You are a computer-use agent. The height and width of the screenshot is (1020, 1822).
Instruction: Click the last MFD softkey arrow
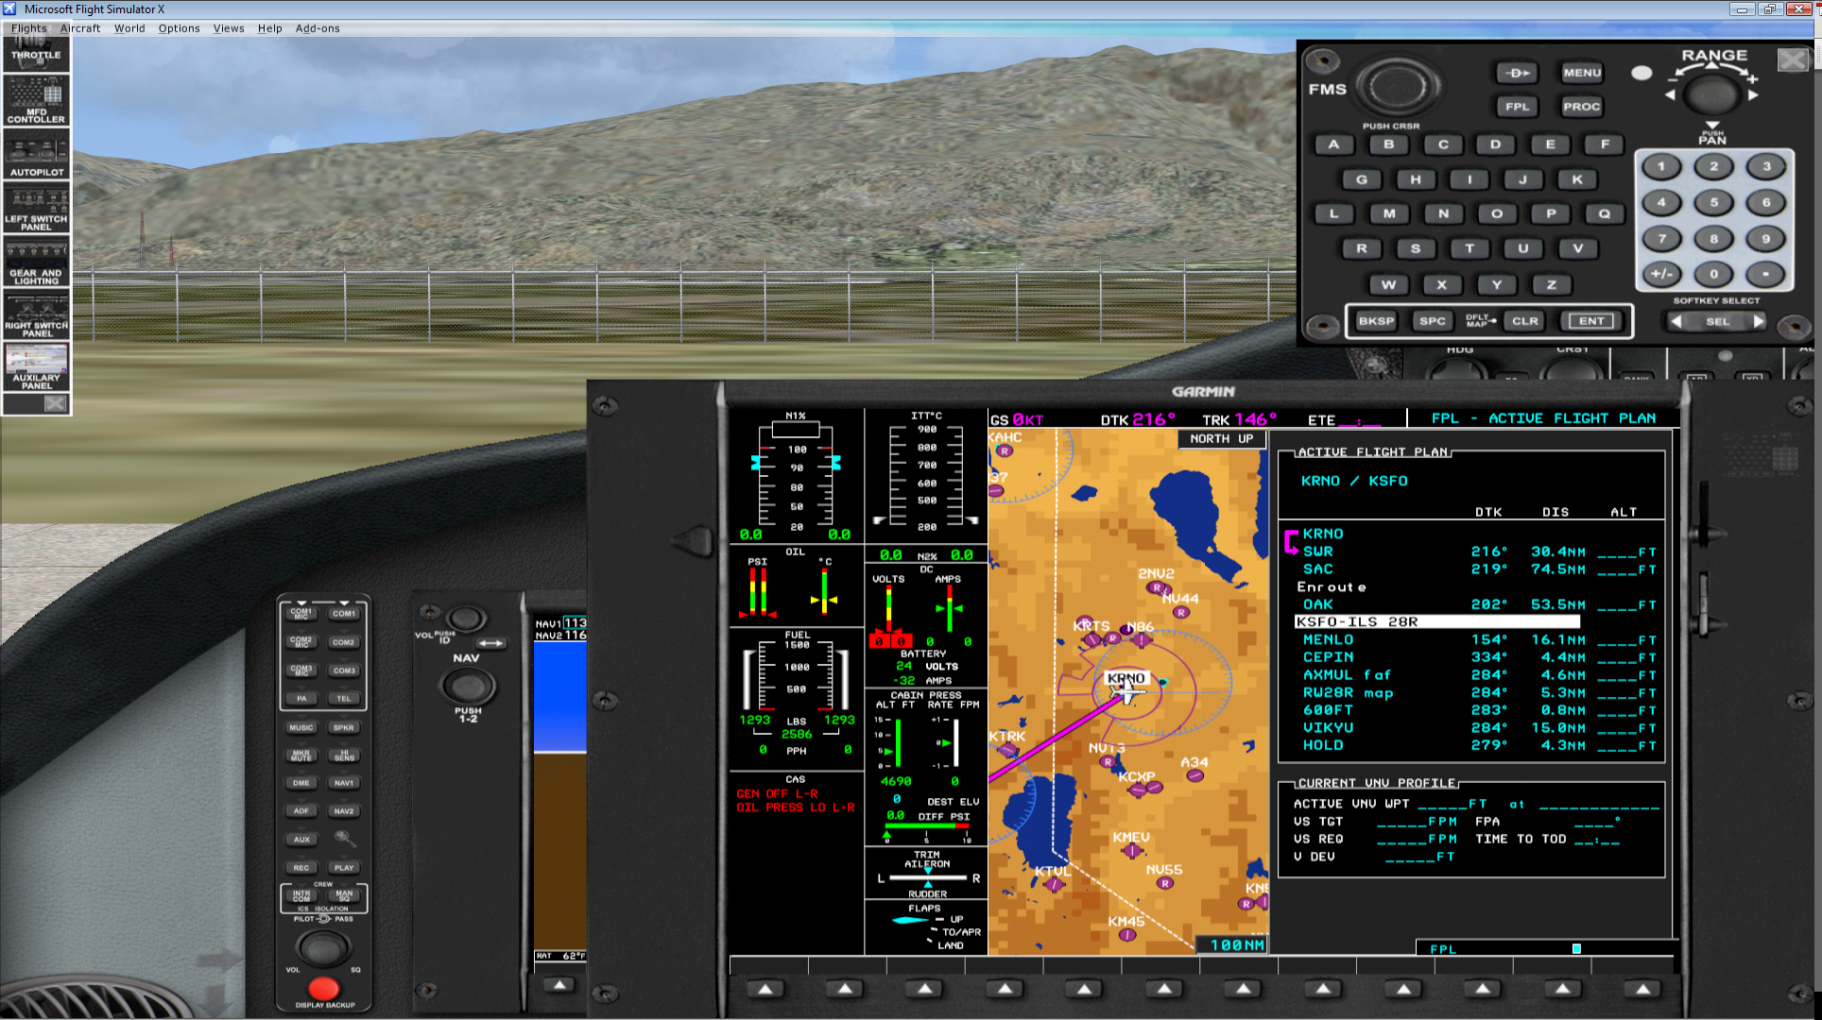click(x=1642, y=989)
